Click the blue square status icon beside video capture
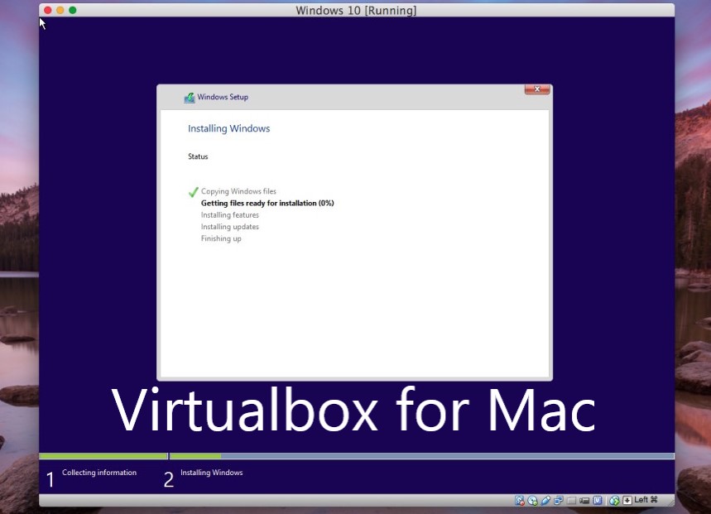 (598, 500)
